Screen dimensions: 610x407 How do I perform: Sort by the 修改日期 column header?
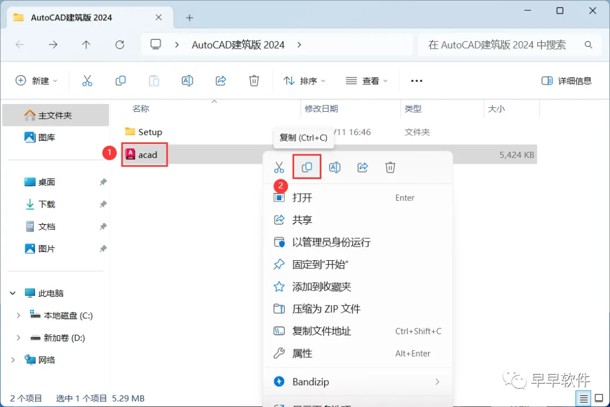[x=321, y=108]
